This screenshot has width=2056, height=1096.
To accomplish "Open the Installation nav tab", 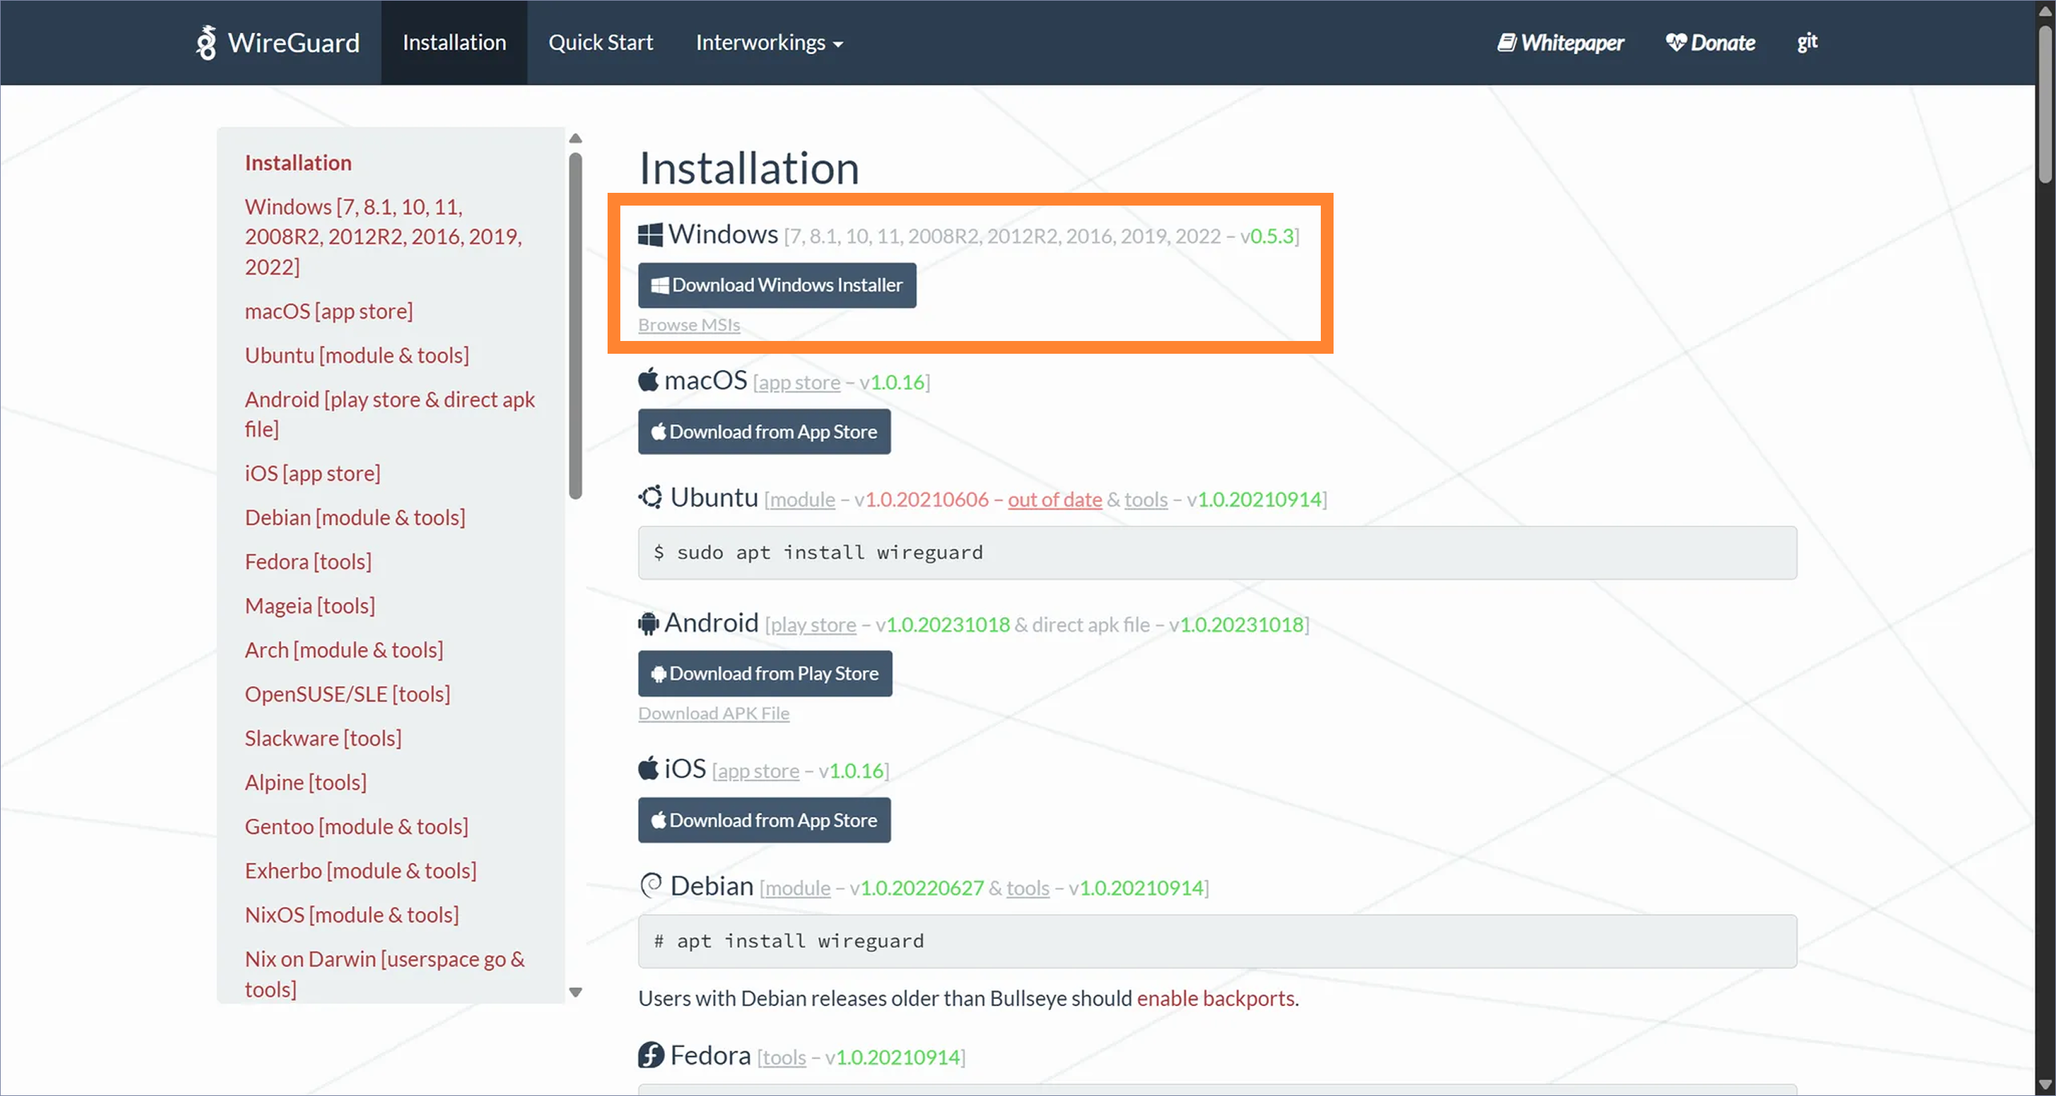I will [454, 43].
